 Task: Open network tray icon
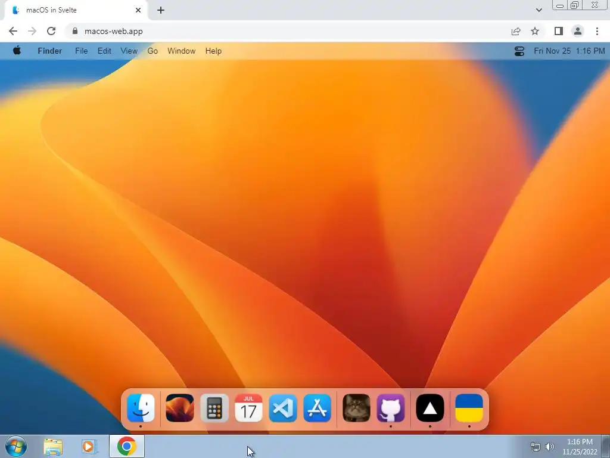[x=536, y=447]
